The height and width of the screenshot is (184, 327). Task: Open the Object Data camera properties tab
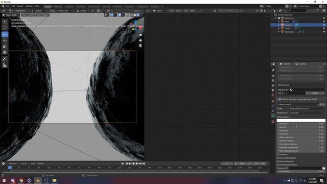point(273,116)
